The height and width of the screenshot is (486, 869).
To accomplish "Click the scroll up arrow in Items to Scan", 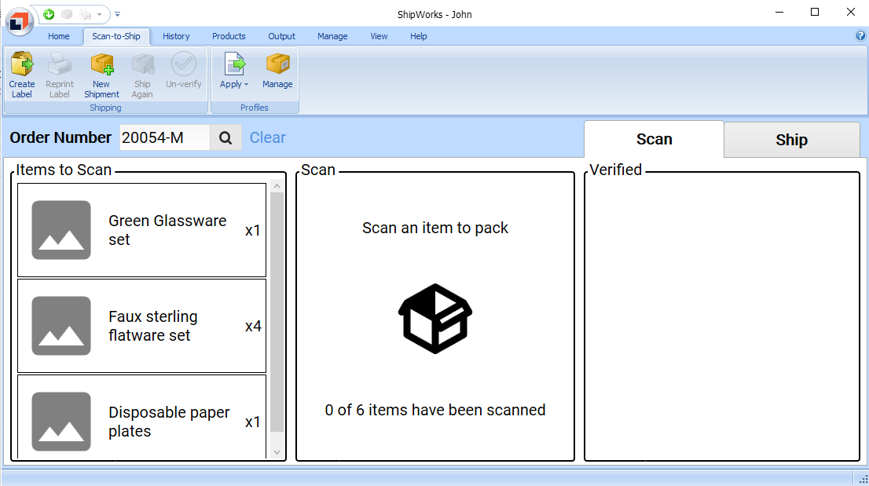I will click(x=277, y=187).
